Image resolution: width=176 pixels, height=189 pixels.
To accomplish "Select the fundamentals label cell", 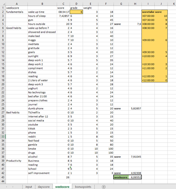I will pos(17,12).
